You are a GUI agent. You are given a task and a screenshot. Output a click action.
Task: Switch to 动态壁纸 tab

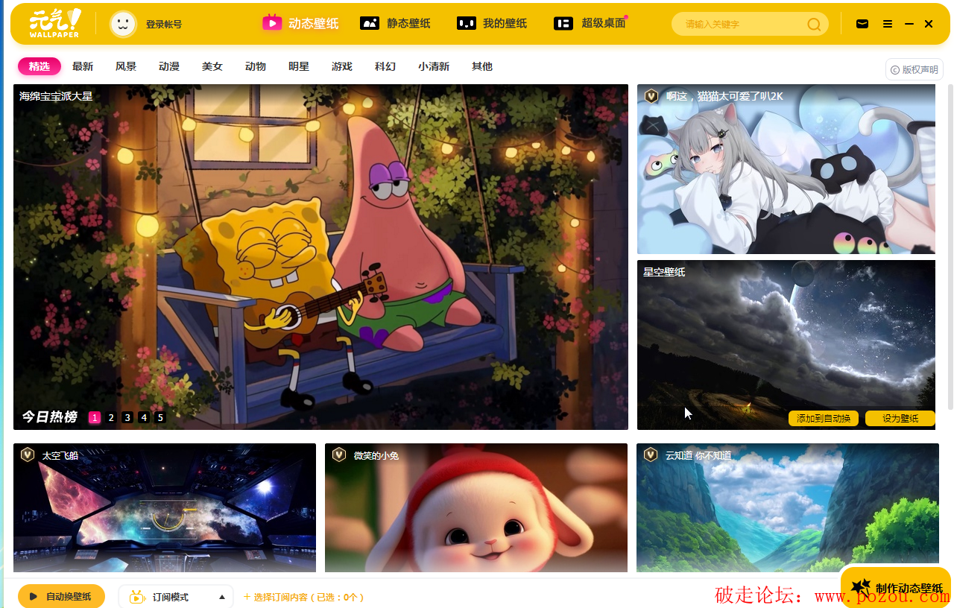coord(300,23)
